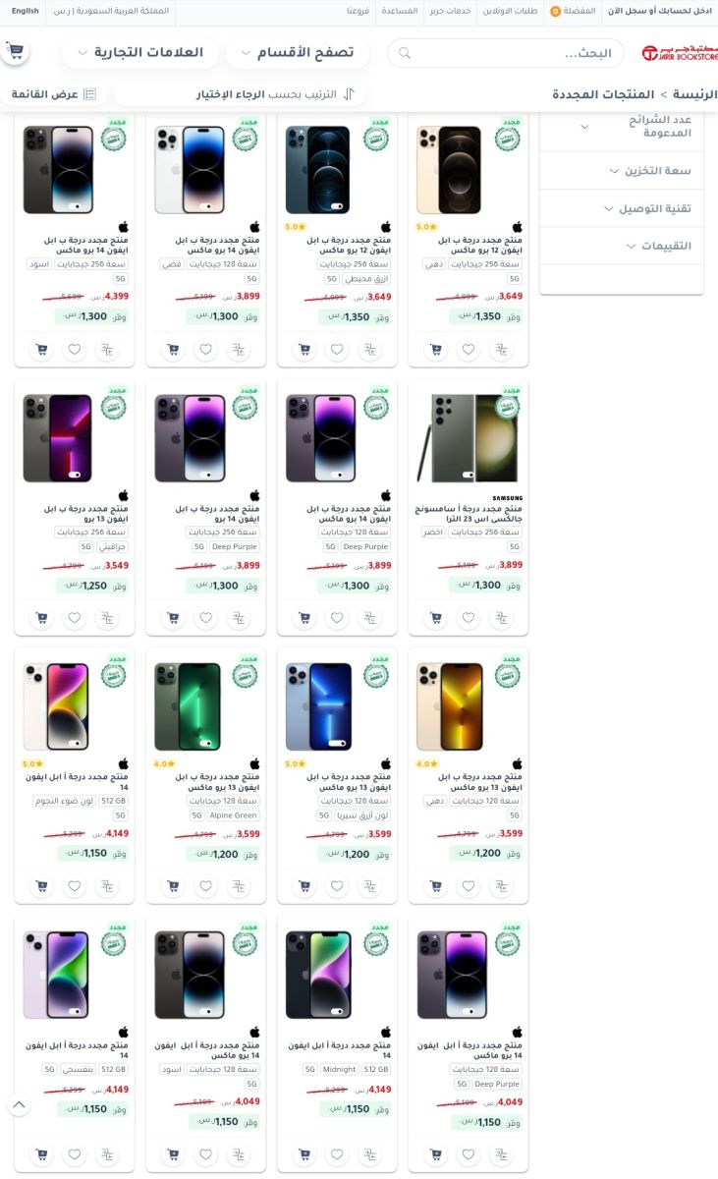Click the back-to-top arrow button
This screenshot has height=1179, width=718.
(x=19, y=1104)
